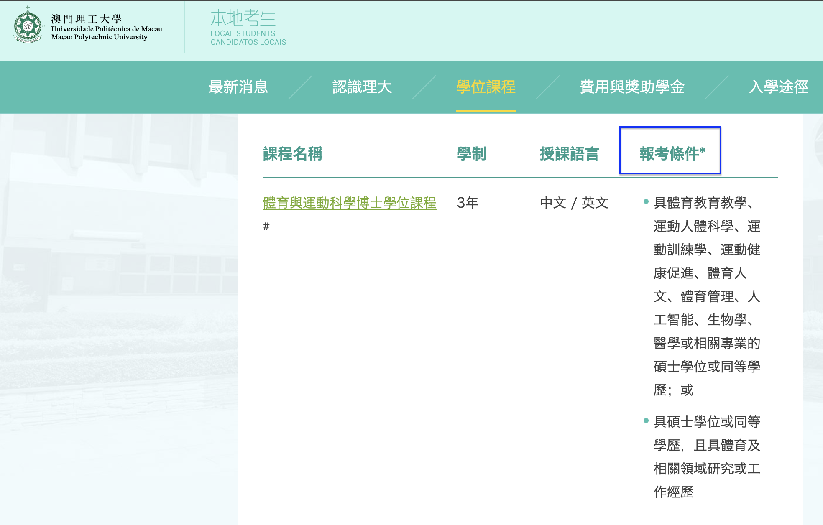Click the 本地考生 Local Students heading

pyautogui.click(x=243, y=18)
